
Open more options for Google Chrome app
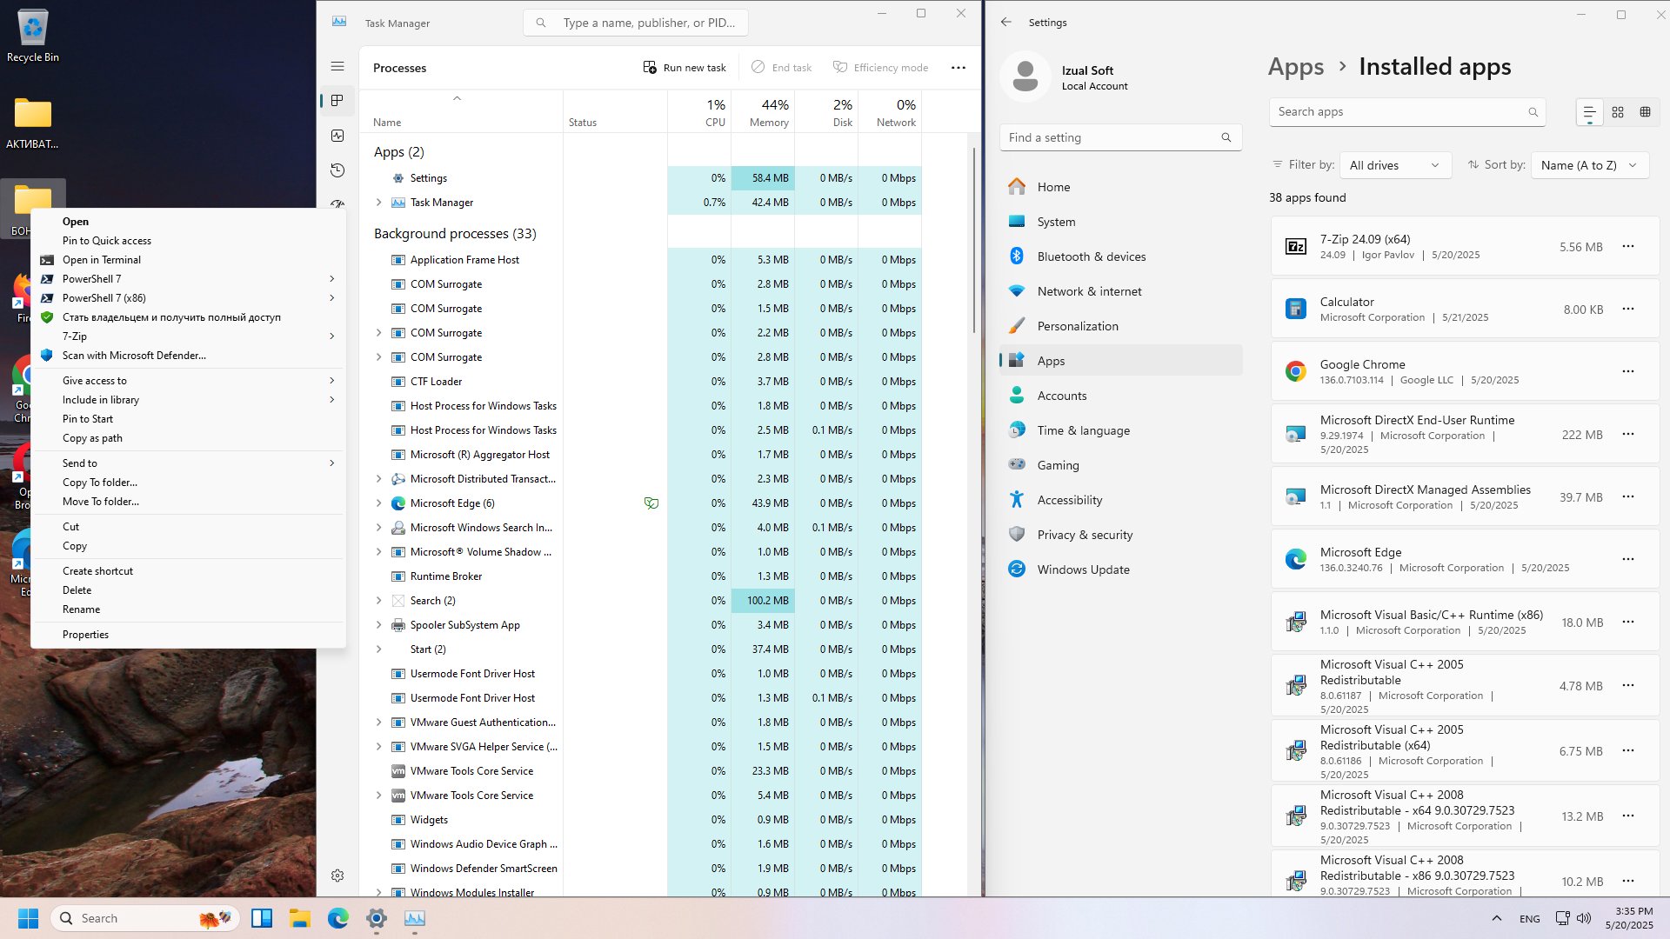point(1628,371)
